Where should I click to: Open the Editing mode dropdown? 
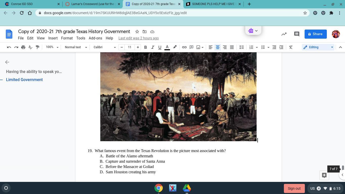click(318, 47)
